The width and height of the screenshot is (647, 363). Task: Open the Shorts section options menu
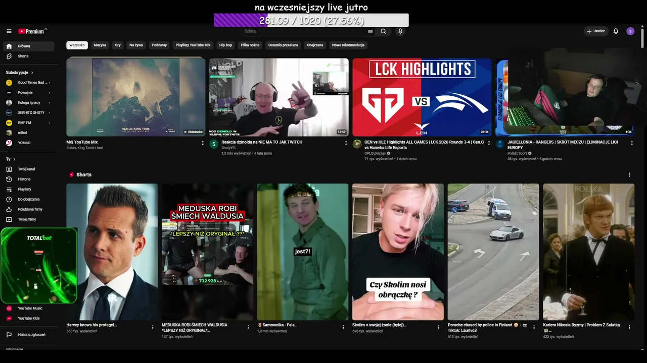pos(629,174)
